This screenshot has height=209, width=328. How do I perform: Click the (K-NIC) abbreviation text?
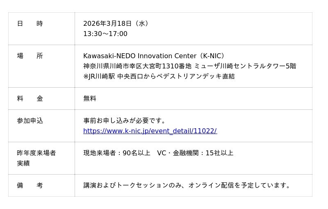[x=212, y=56]
